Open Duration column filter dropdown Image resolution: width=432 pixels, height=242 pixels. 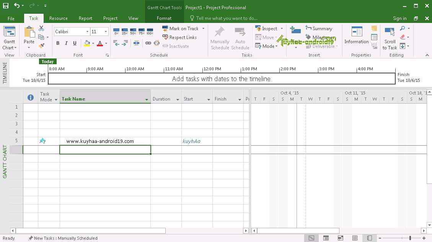click(x=178, y=100)
